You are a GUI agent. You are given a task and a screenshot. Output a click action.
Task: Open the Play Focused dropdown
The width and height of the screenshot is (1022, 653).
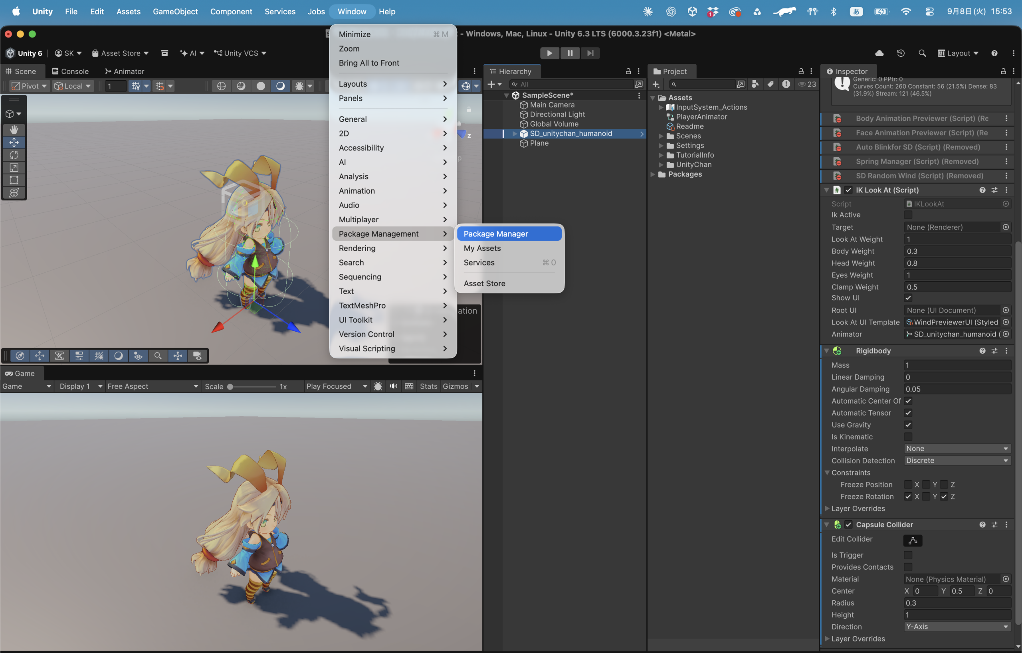pos(337,386)
